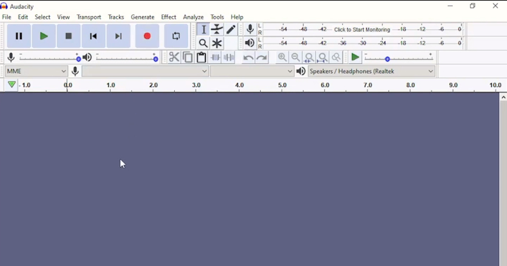Select the Multi-Tool asterisk icon
The height and width of the screenshot is (266, 507).
(217, 43)
